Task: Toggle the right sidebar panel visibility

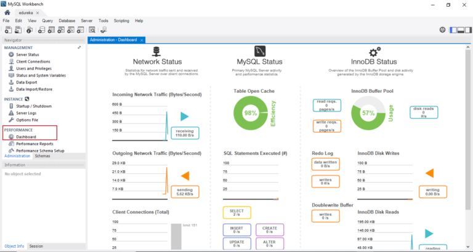Action: pos(467,29)
